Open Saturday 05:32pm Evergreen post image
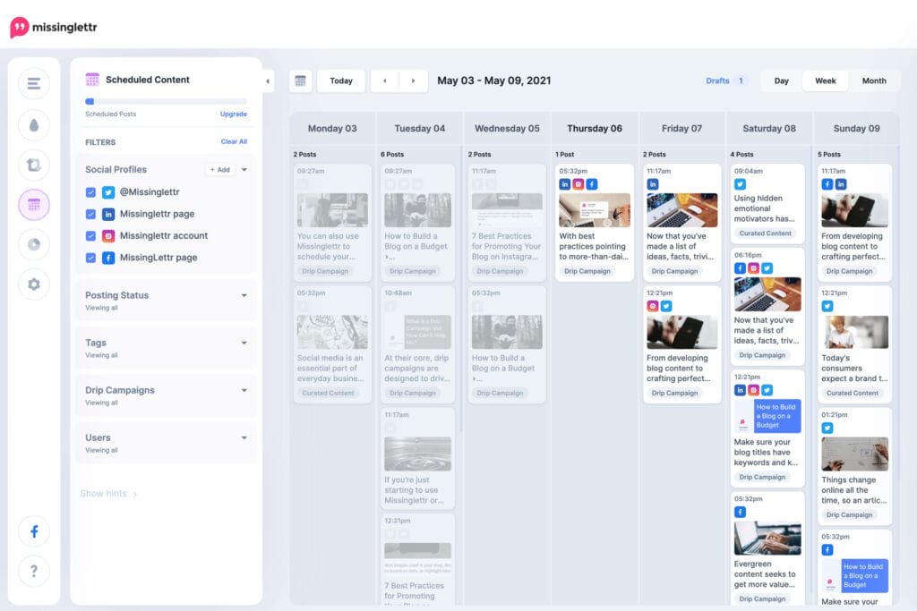This screenshot has height=611, width=917. [x=767, y=538]
